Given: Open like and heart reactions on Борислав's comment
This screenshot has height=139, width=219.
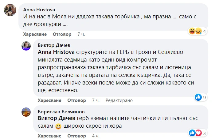Looking at the screenshot, I should (195, 133).
